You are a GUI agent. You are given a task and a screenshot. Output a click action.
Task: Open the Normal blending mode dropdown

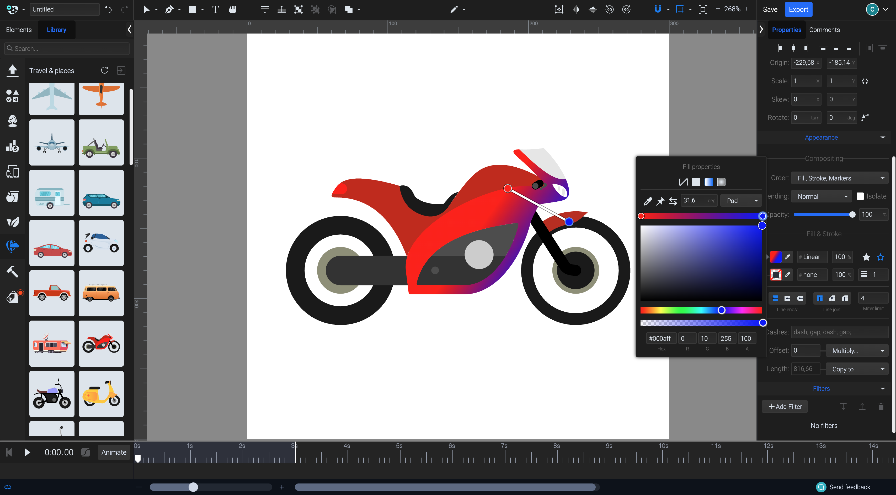click(821, 197)
